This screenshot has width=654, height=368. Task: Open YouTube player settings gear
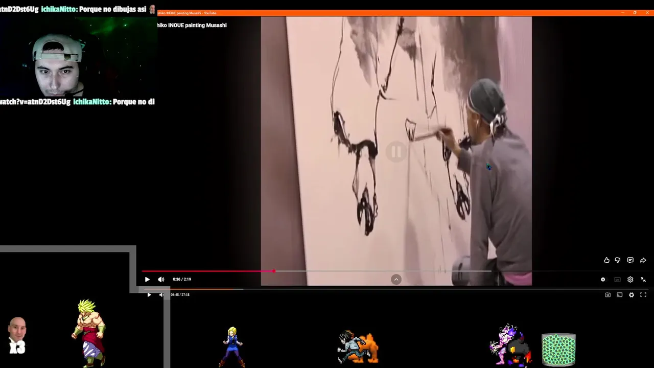tap(630, 280)
